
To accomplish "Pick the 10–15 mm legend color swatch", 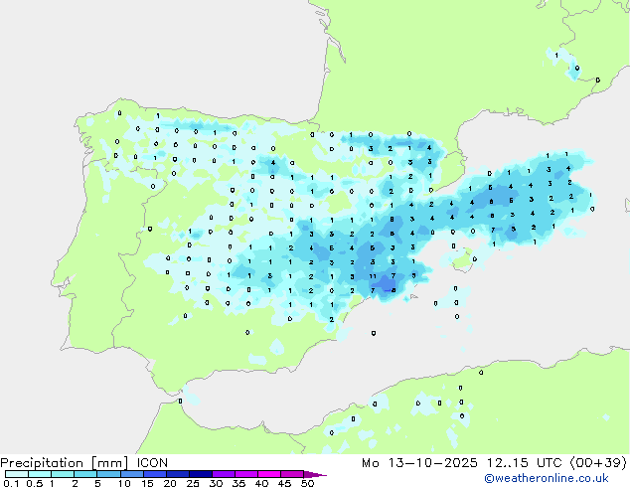I will tap(131, 474).
